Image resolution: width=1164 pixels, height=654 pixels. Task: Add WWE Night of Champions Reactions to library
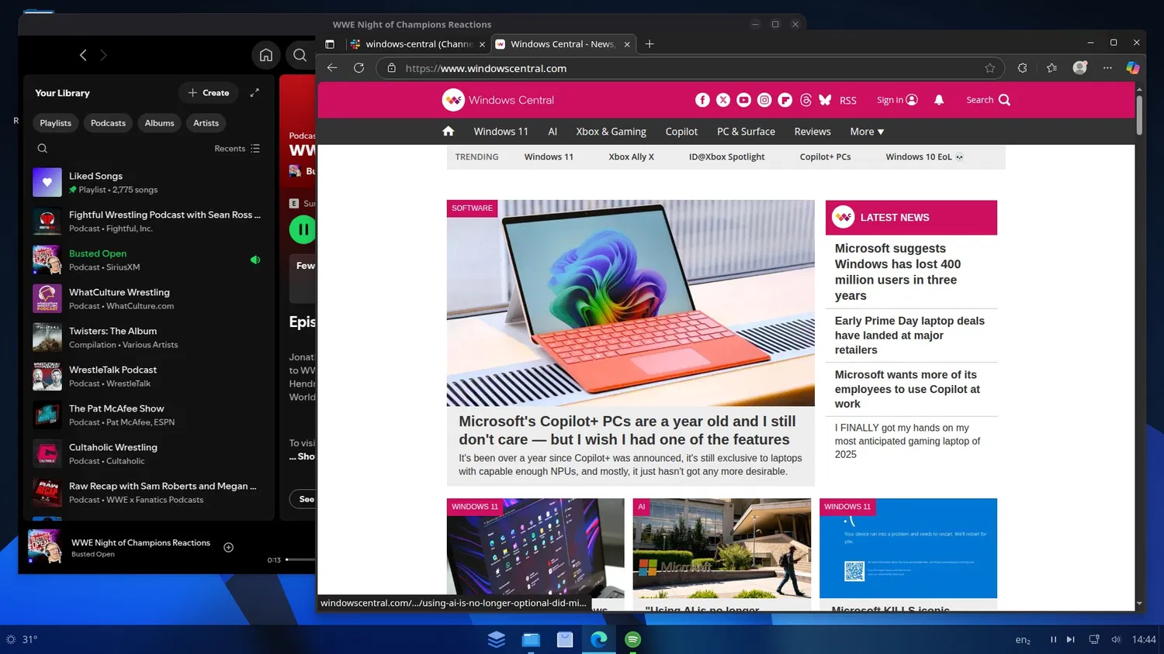click(x=229, y=547)
